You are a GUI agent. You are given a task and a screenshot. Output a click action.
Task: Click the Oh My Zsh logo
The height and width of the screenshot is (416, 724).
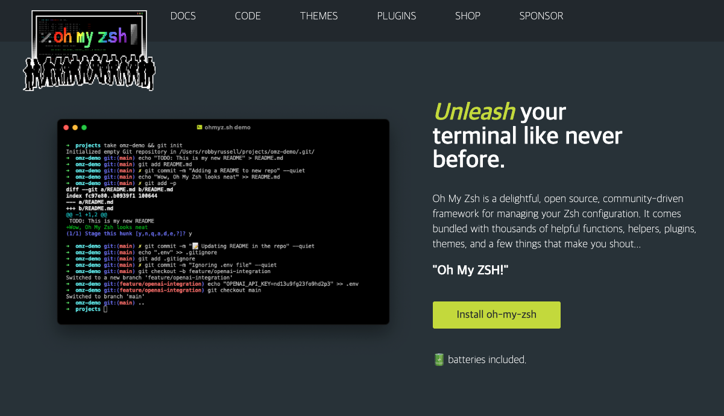[x=89, y=50]
